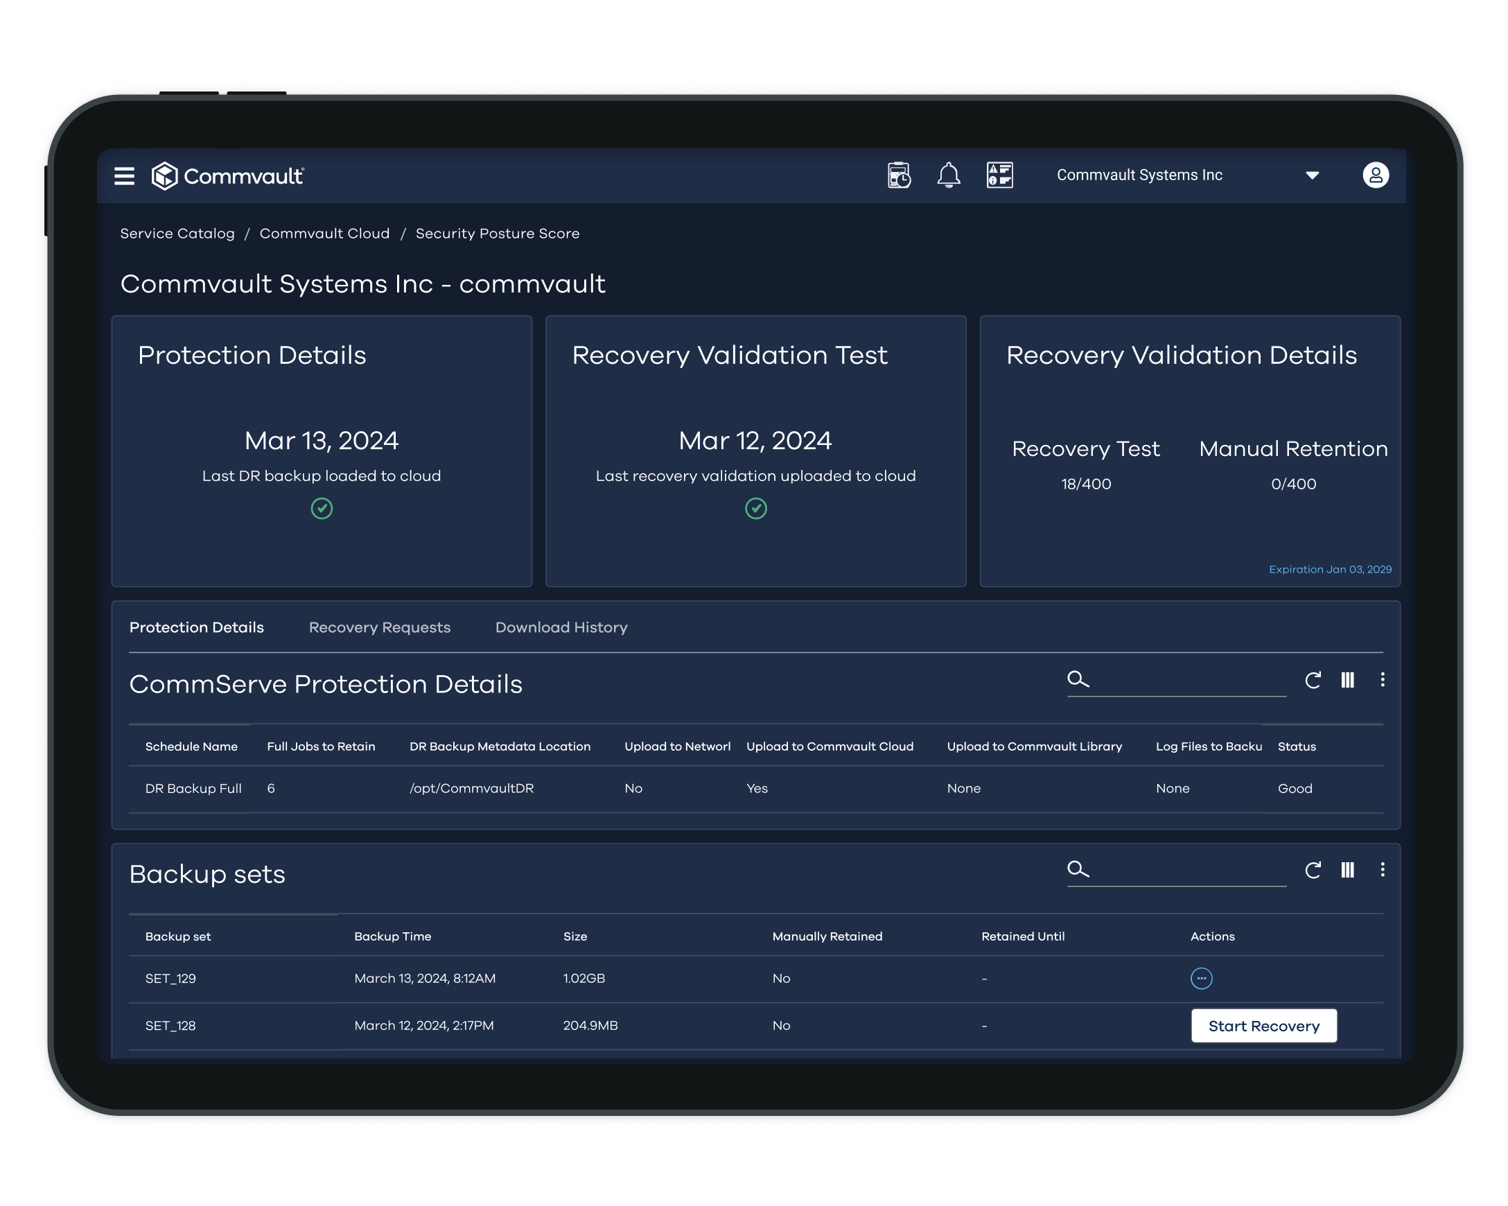The width and height of the screenshot is (1508, 1206).
Task: Sort by Upload to Commvault Library column
Action: point(1034,746)
